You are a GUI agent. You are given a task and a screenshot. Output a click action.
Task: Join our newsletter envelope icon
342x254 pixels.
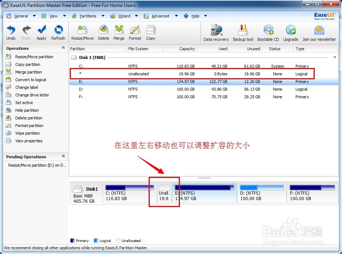point(319,33)
